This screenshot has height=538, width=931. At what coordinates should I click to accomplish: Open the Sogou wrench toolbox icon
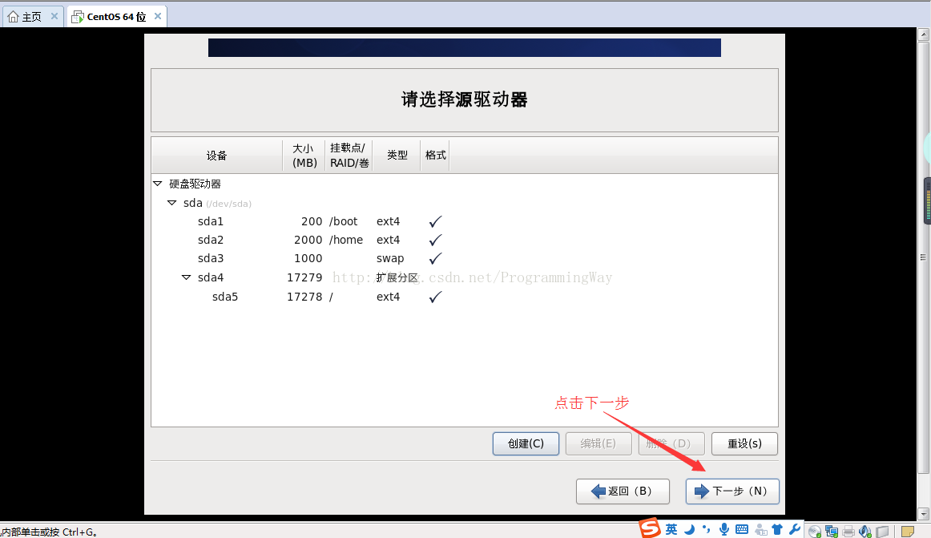coord(794,529)
